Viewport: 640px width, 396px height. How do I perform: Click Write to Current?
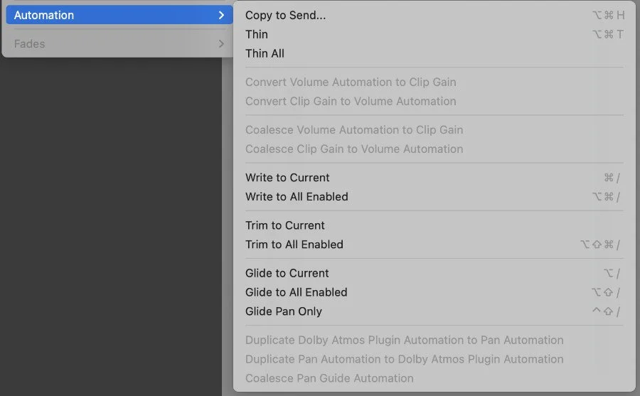click(434, 178)
